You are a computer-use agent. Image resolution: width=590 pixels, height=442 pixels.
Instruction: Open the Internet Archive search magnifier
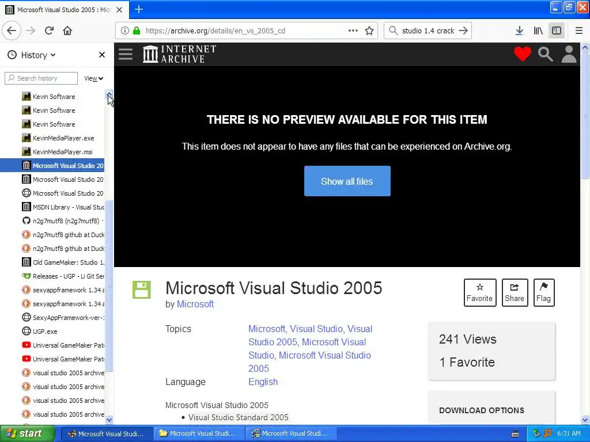coord(545,54)
